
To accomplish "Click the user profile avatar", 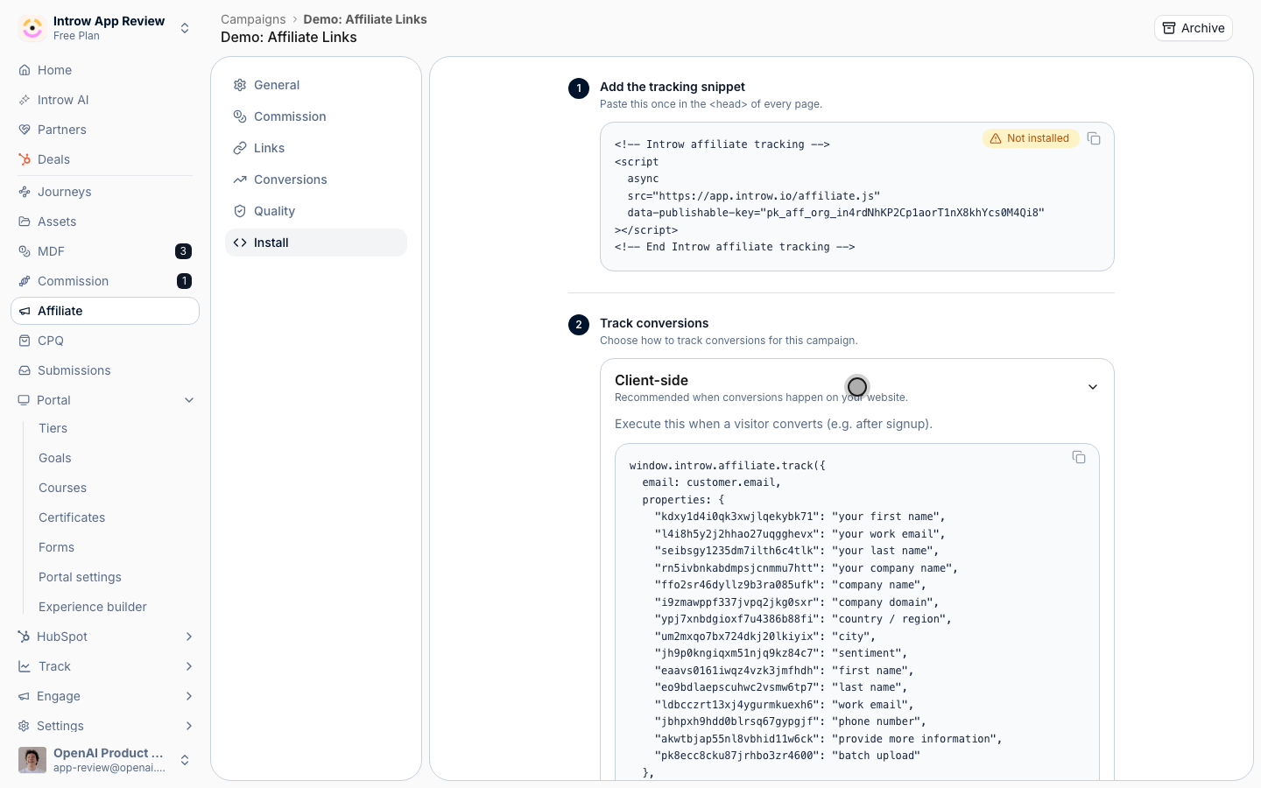I will click(32, 760).
